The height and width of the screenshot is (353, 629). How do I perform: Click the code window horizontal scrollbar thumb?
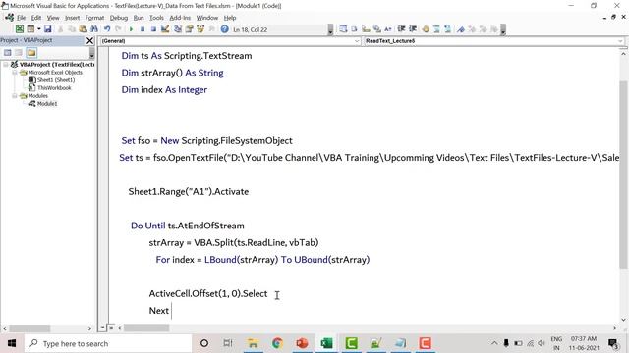(146, 328)
